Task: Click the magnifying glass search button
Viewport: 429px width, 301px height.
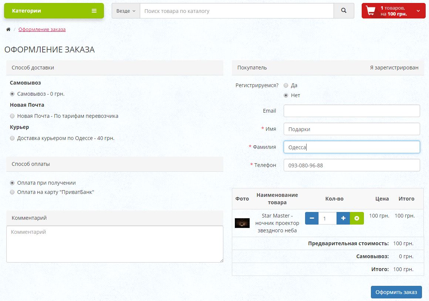Action: tap(344, 11)
